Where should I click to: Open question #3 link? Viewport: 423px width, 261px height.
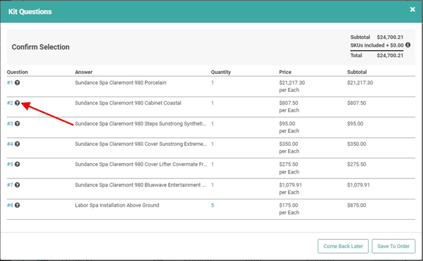tap(10, 124)
